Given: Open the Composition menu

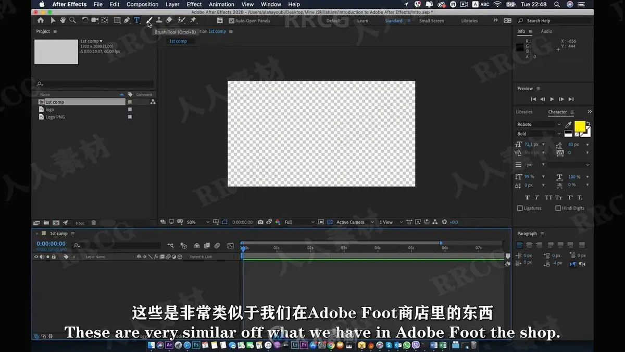Looking at the screenshot, I should [x=142, y=4].
